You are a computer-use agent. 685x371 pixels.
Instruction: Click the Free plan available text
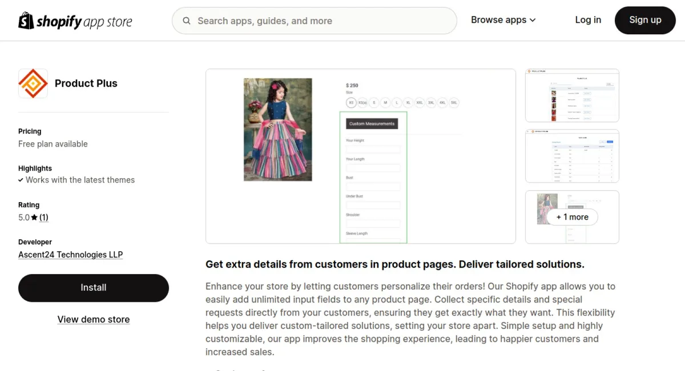[x=53, y=144]
